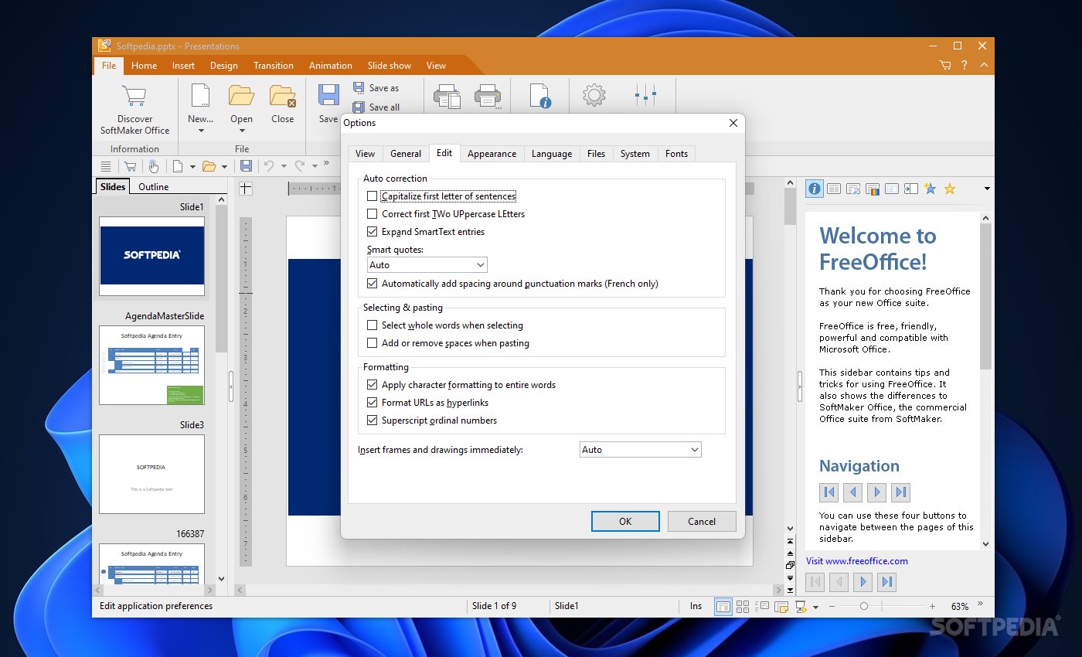Open the Smart quotes dropdown
The width and height of the screenshot is (1082, 657).
[x=427, y=265]
